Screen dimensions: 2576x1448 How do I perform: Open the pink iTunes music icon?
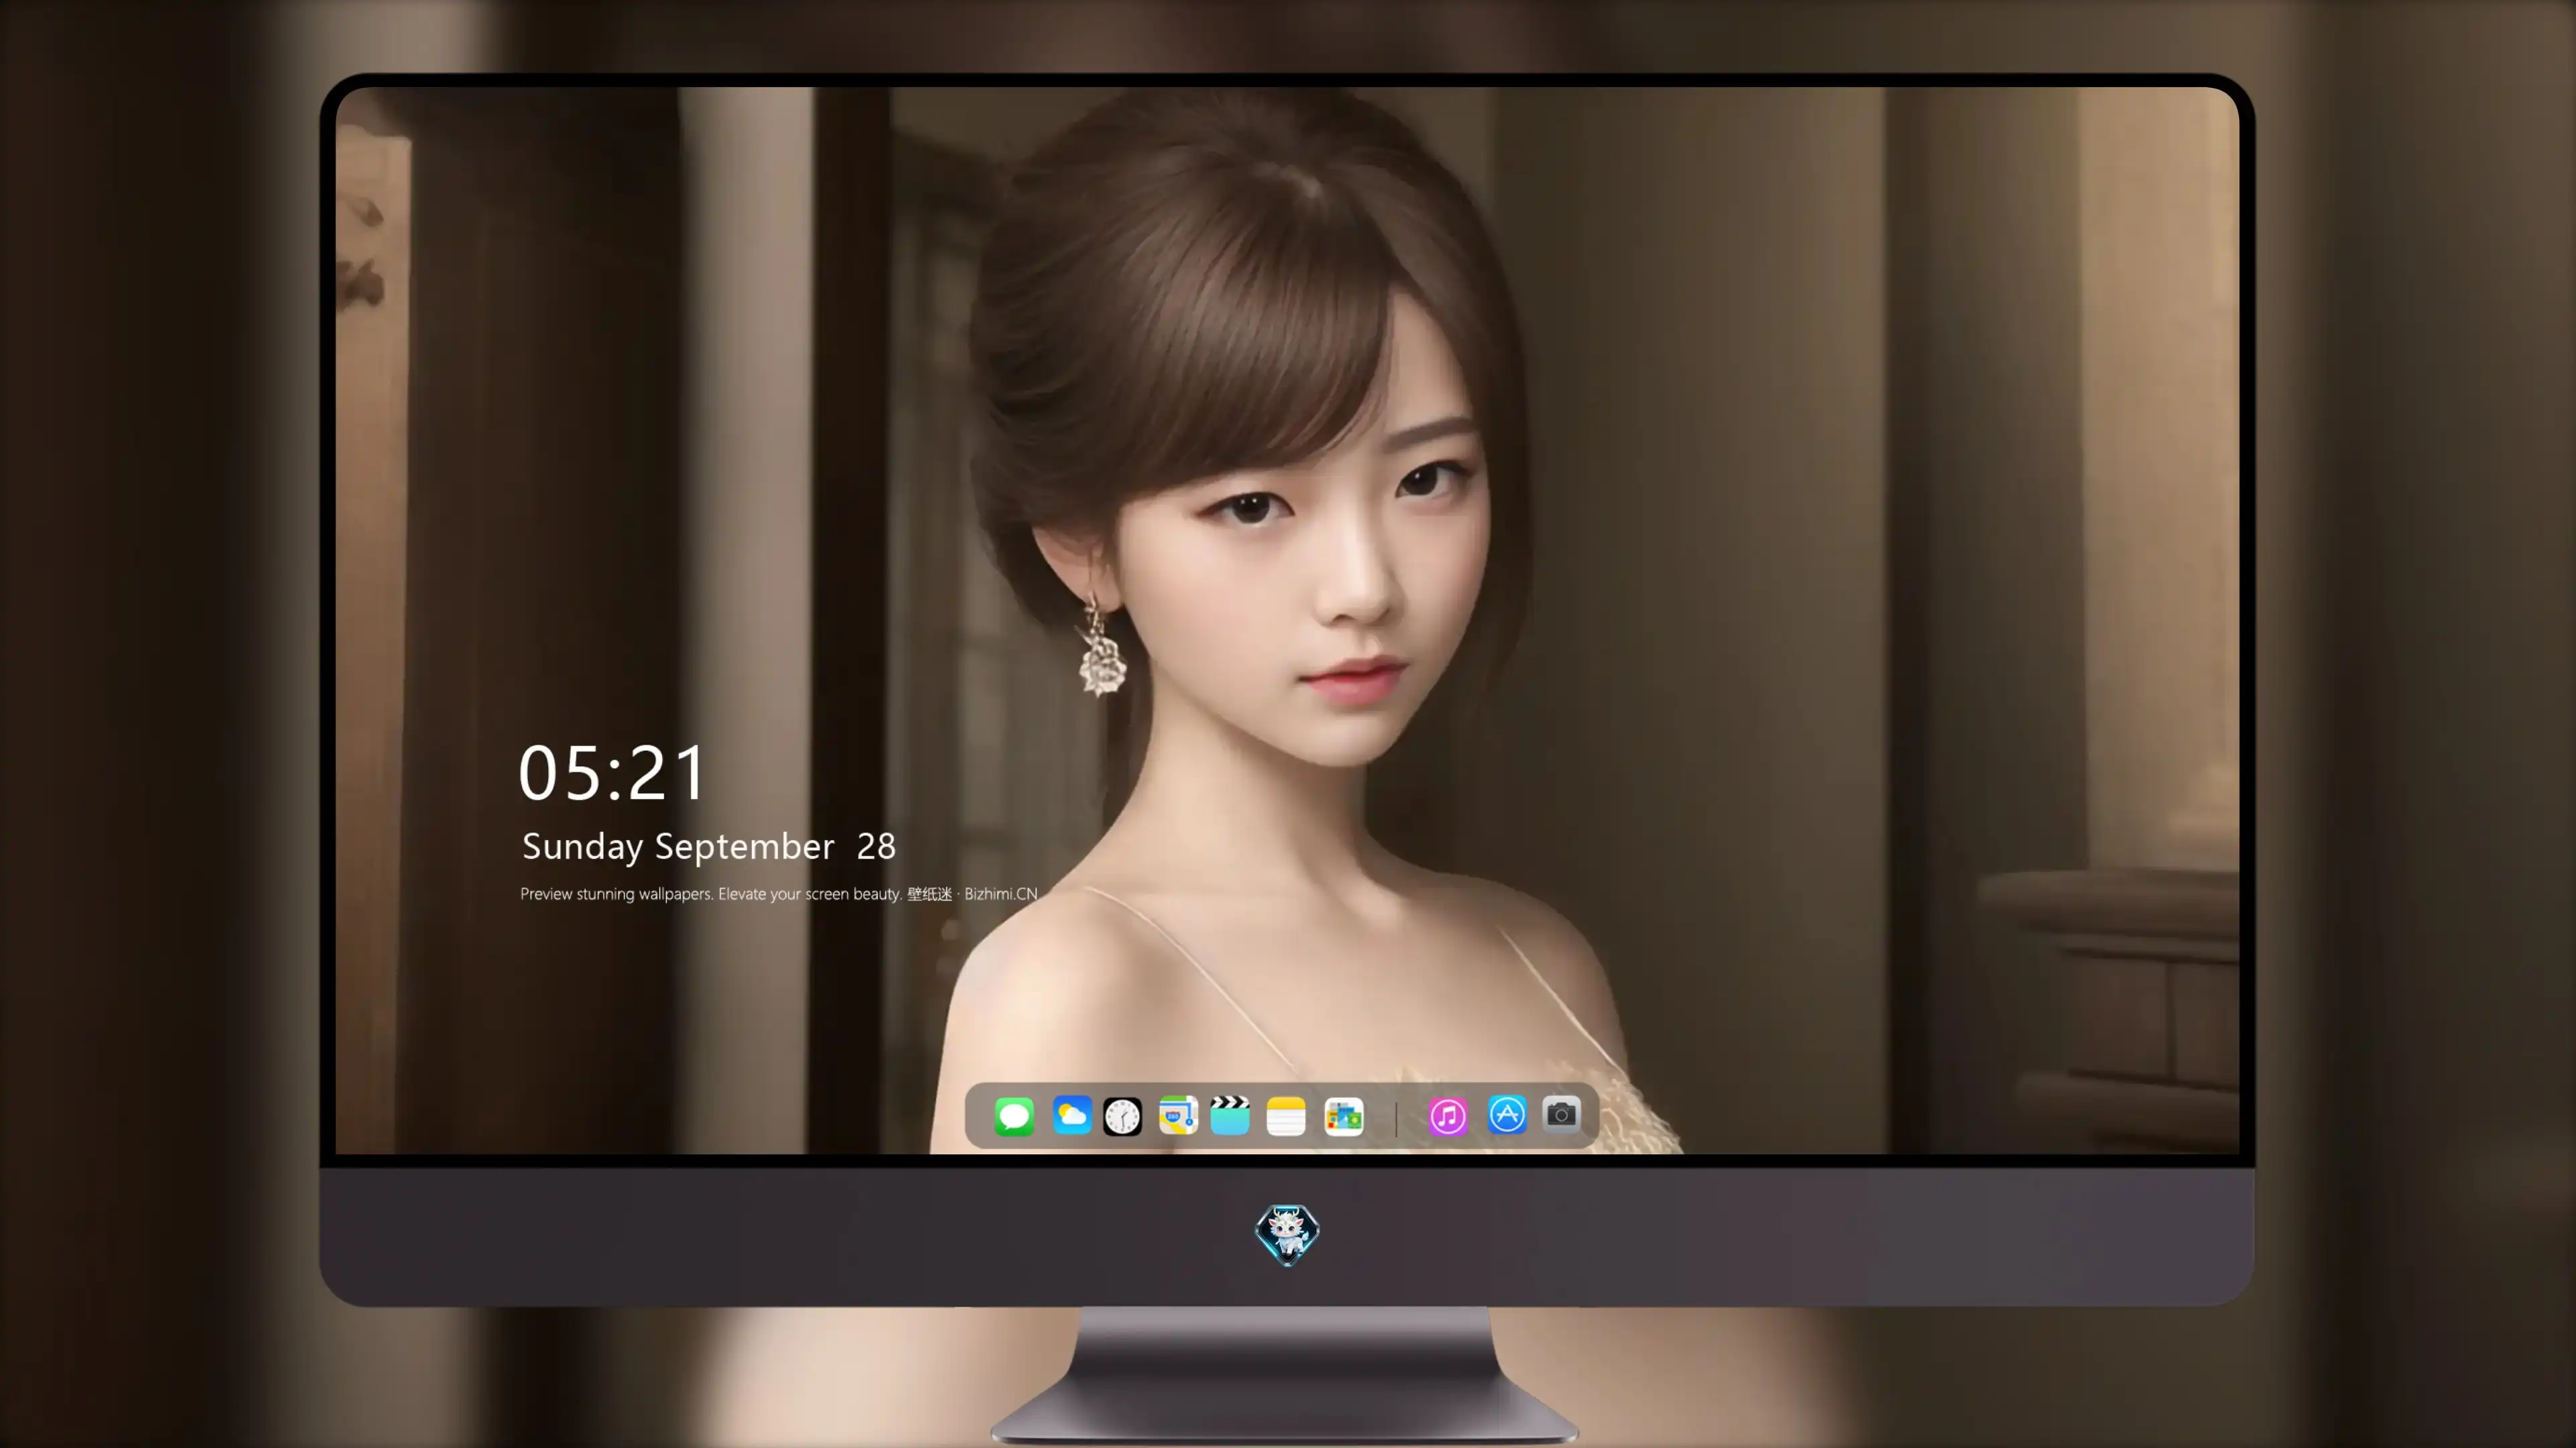tap(1448, 1115)
